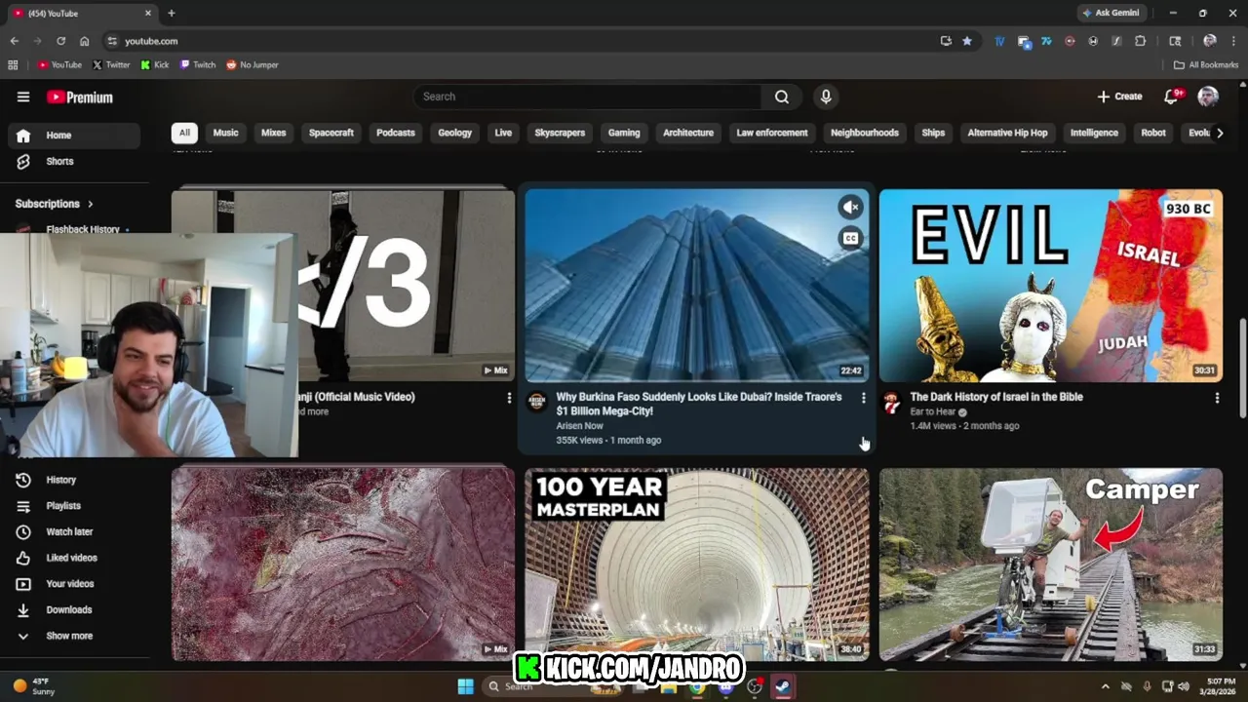Click Arisen Now channel avatar

coord(537,403)
